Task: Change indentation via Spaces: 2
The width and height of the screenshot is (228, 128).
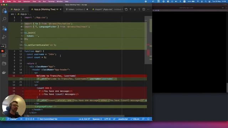Action: (97, 119)
